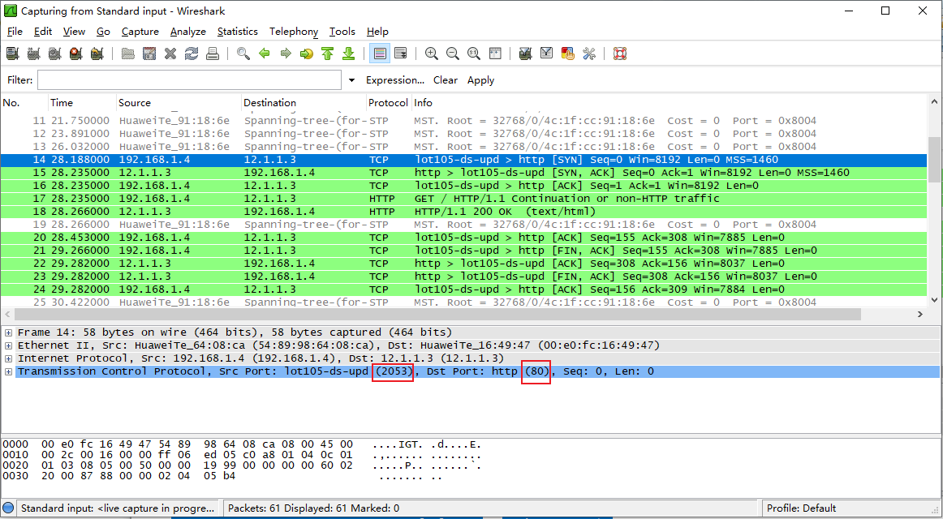The width and height of the screenshot is (943, 519).
Task: Stop the running live capture
Action: point(75,54)
